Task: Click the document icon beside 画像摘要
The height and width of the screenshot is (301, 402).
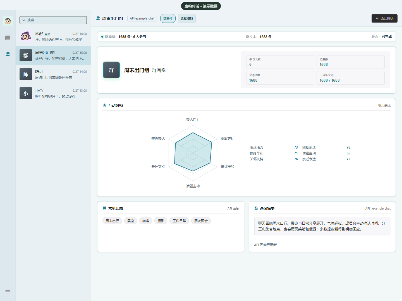Action: tap(256, 208)
